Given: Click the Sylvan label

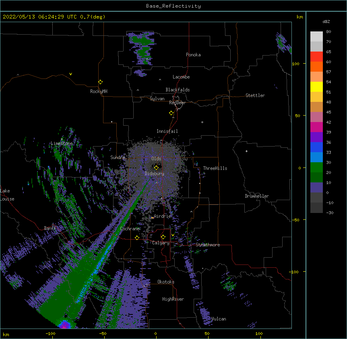Looking at the screenshot, I should (x=157, y=99).
